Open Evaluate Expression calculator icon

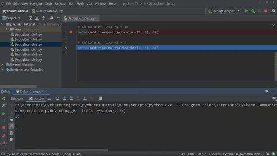coord(100,98)
